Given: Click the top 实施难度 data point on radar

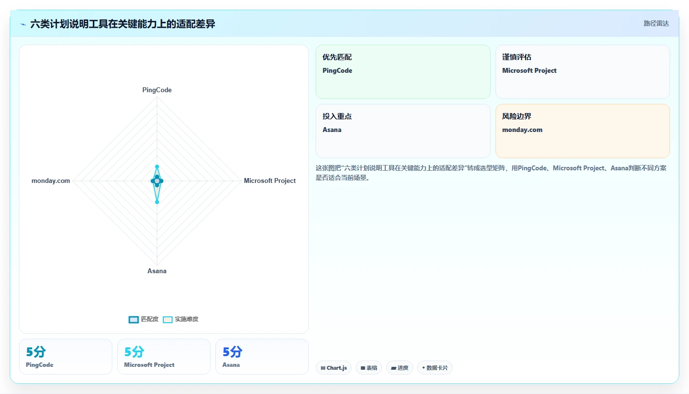Looking at the screenshot, I should [157, 167].
